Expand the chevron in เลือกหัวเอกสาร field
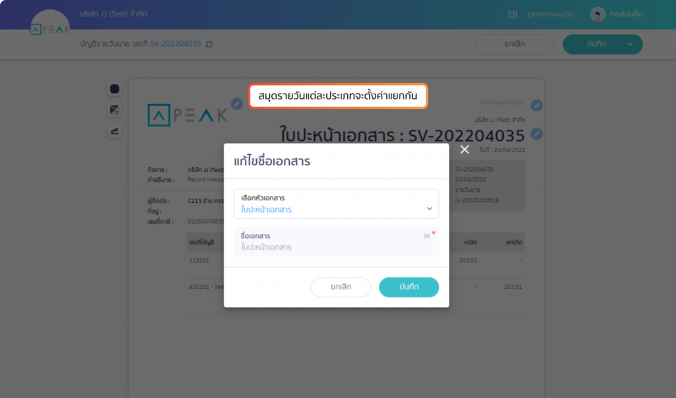Screen dimensions: 676x398 (x=429, y=209)
